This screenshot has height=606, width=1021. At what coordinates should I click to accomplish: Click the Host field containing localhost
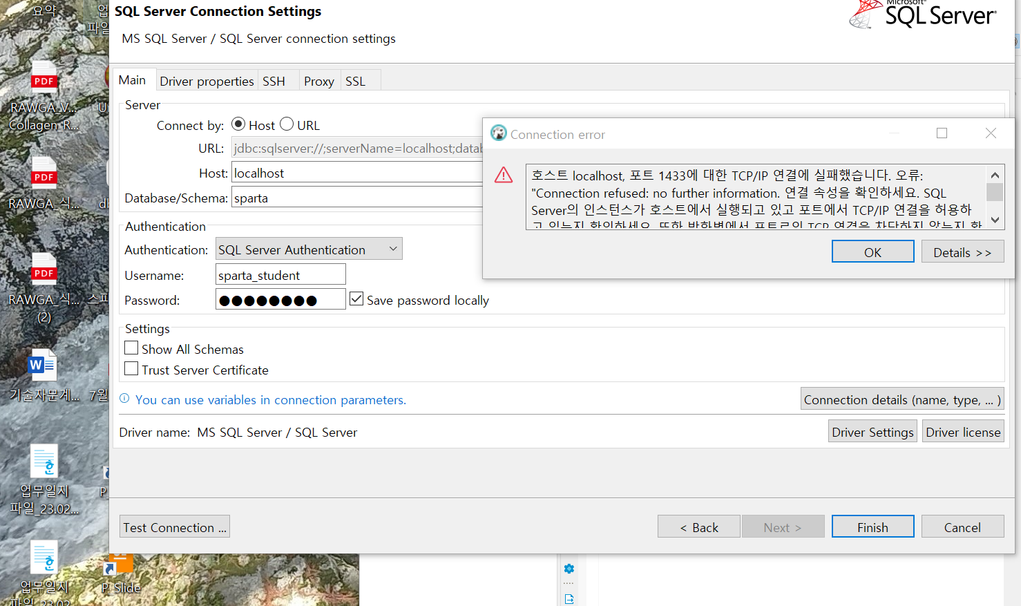[x=357, y=173]
